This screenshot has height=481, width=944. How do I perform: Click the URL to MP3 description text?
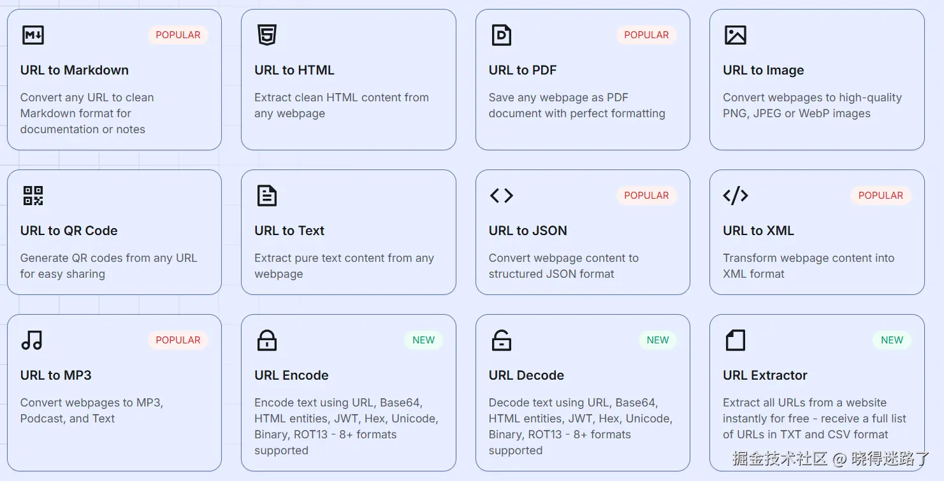tap(91, 410)
